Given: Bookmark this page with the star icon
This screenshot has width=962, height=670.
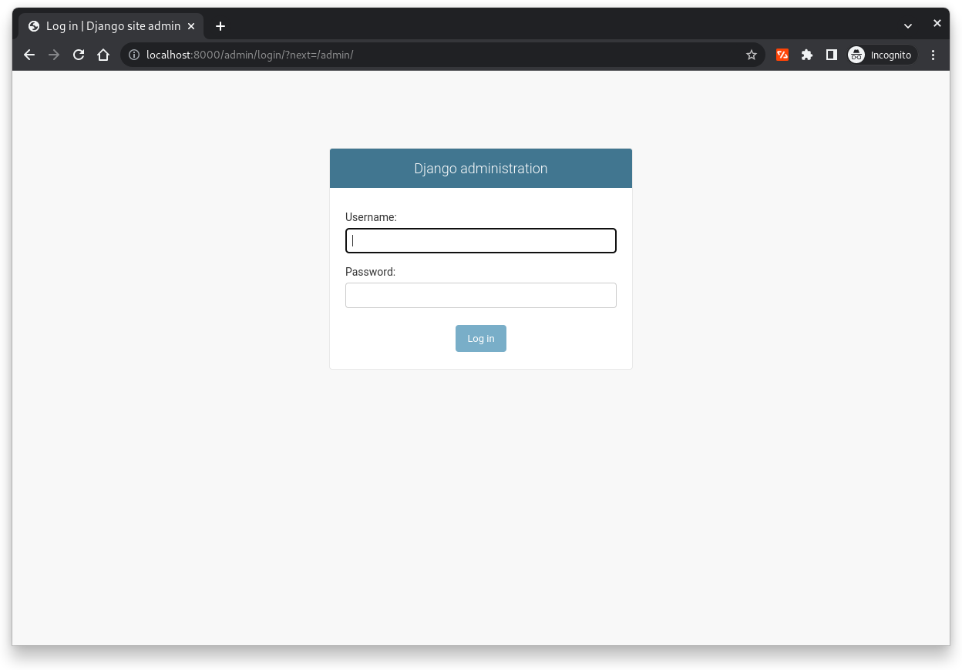Looking at the screenshot, I should 752,55.
